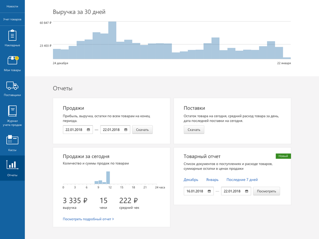Click the Отчеты sidebar label
The image size is (319, 239).
[x=12, y=175]
